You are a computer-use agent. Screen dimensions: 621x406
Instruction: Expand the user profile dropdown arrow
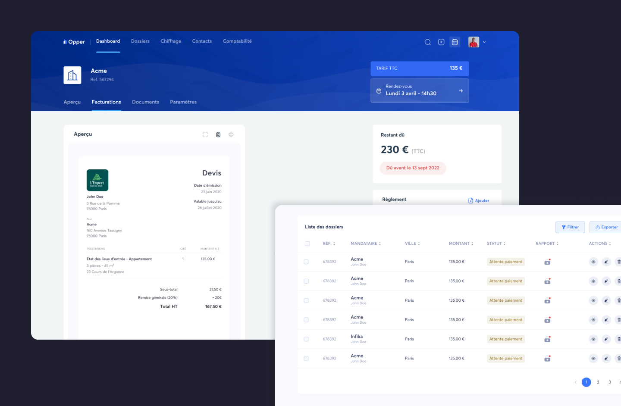484,42
